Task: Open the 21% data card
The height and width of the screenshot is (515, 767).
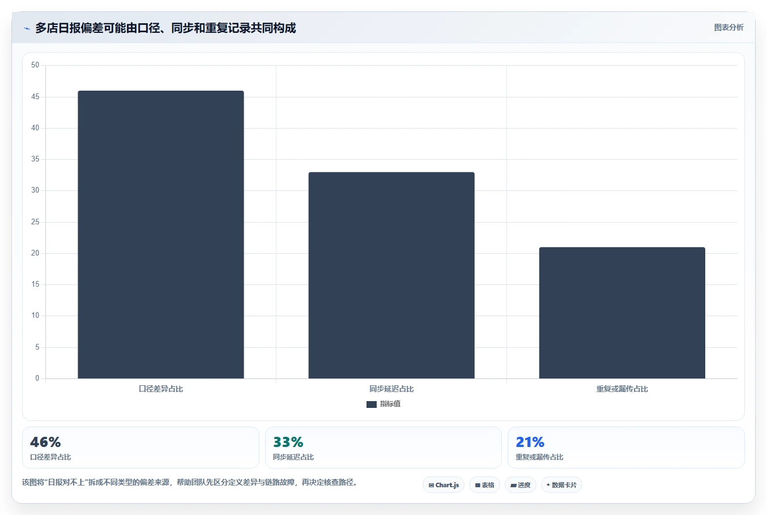Action: 626,448
